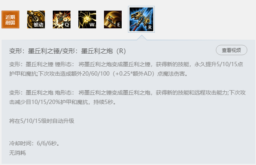
Task: Click the 炮形态 cannon form description paragraph
Action: (x=127, y=97)
